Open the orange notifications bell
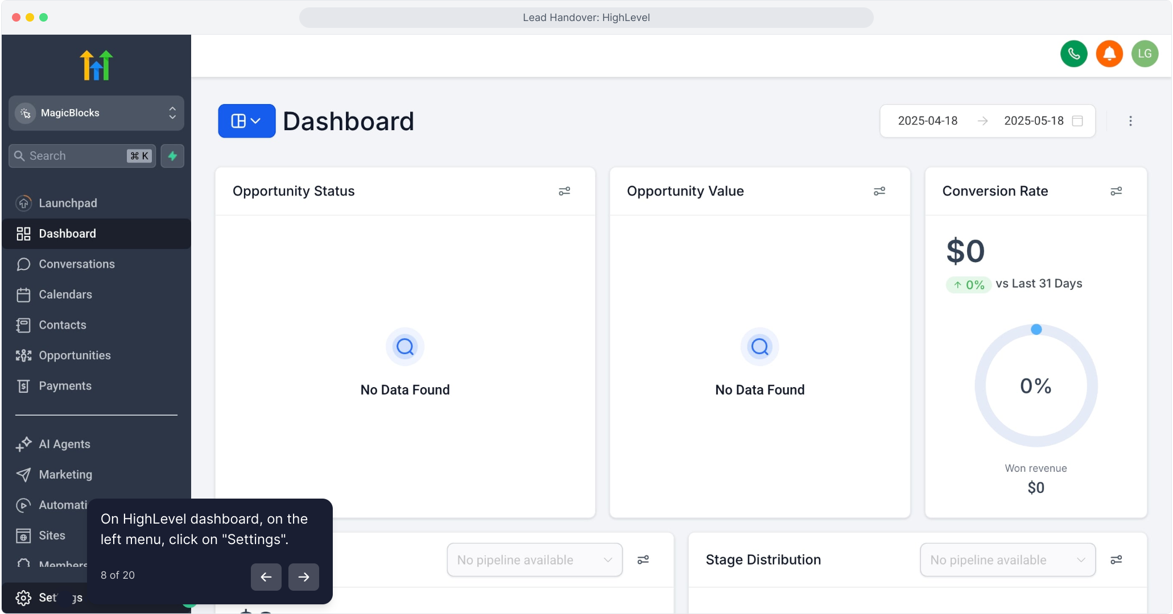Viewport: 1173px width, 614px height. [x=1109, y=54]
